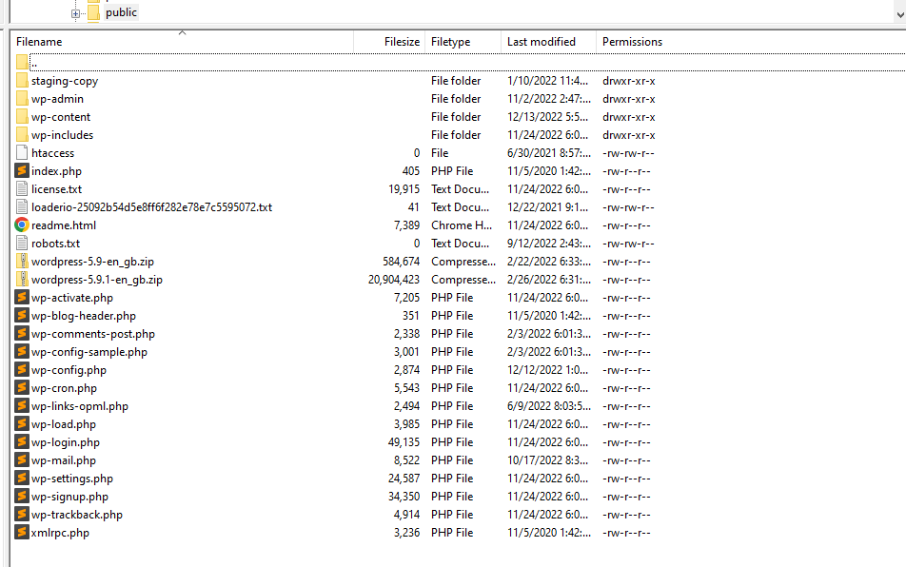The width and height of the screenshot is (906, 567).
Task: Select the wp-config-sample.php file name
Action: tap(89, 352)
